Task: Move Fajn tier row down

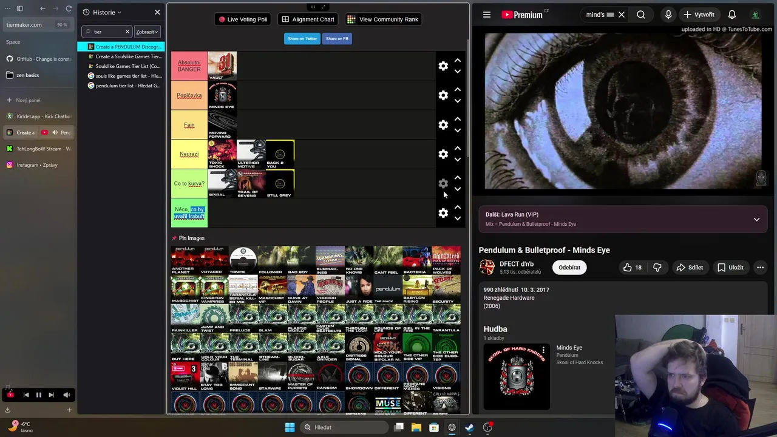Action: coord(458,130)
